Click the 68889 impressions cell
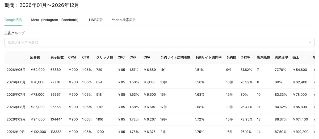The width and height of the screenshot is (319, 139). click(x=56, y=70)
